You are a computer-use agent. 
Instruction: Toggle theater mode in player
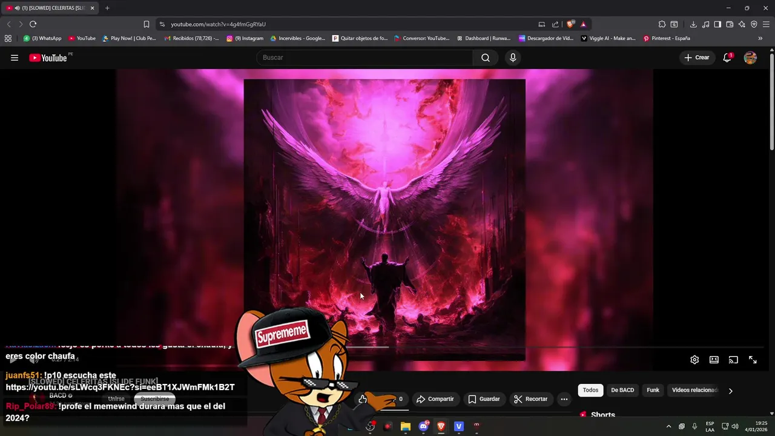714,360
